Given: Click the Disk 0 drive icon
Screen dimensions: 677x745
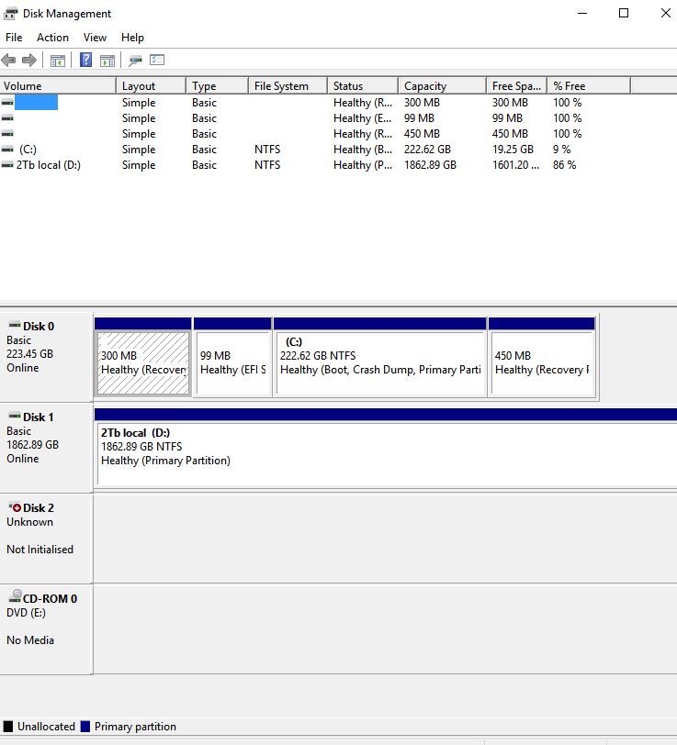Looking at the screenshot, I should coord(15,325).
